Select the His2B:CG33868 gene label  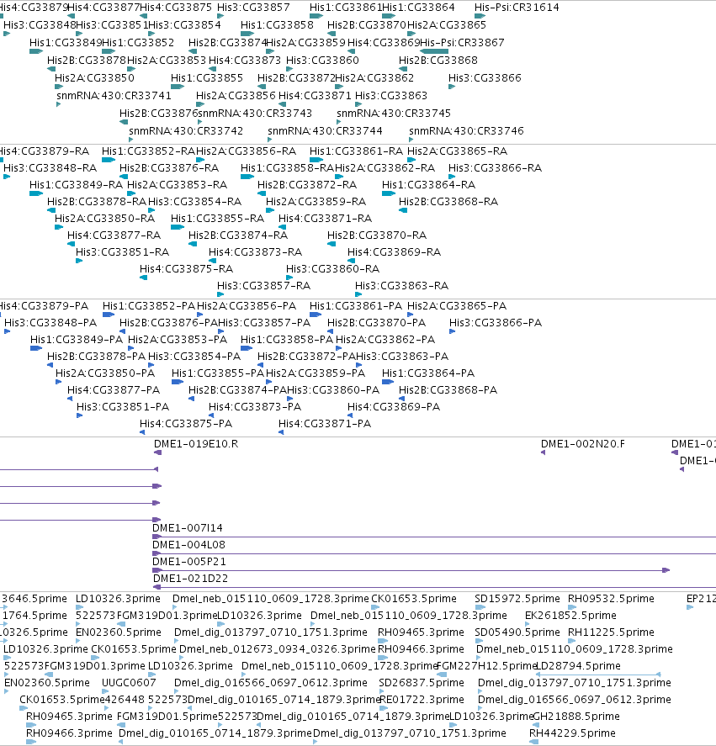[438, 61]
